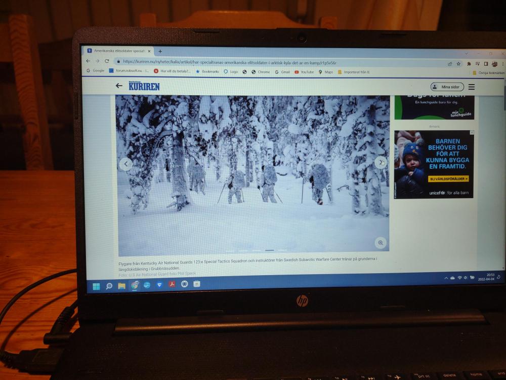
Task: Click the article back arrow beside Kuriren logo
Action: pos(119,86)
